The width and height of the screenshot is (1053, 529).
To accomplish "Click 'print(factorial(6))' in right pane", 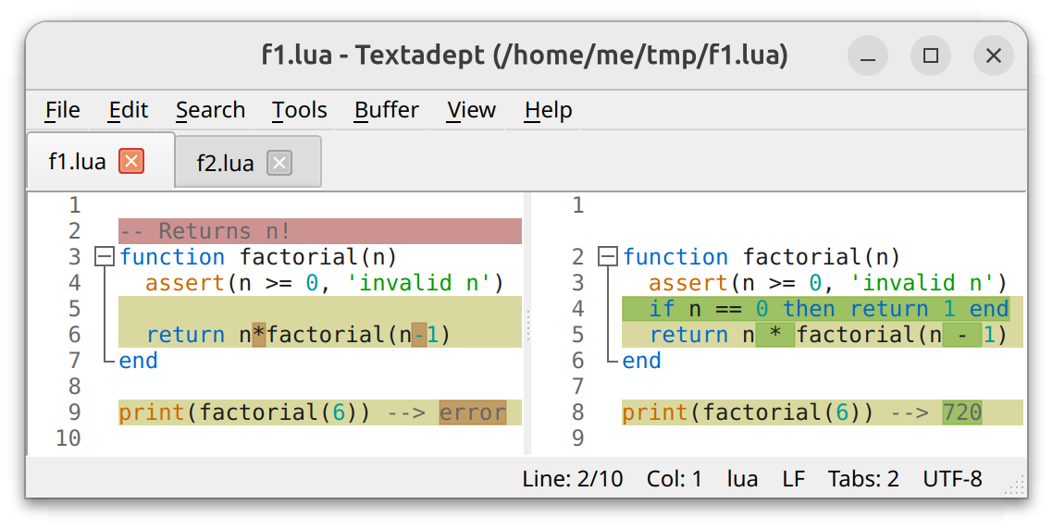I will click(749, 412).
